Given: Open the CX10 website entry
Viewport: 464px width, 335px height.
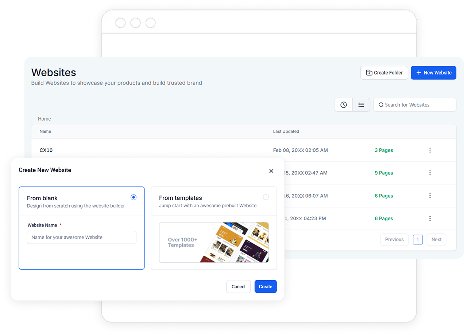Looking at the screenshot, I should click(x=46, y=150).
